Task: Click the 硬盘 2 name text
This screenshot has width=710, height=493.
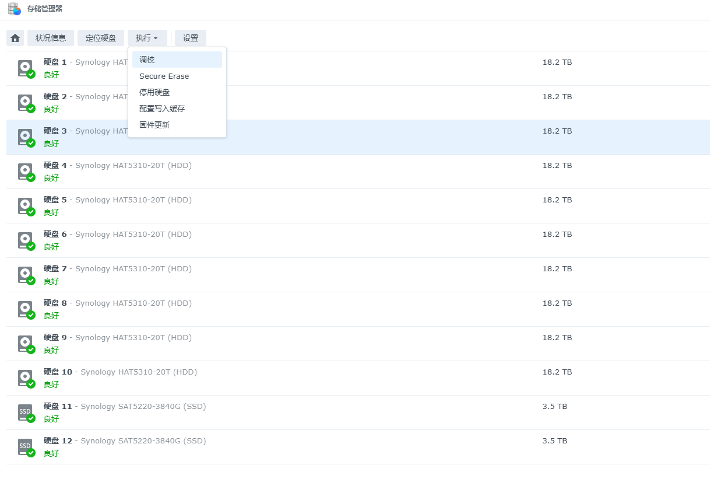Action: pos(55,97)
